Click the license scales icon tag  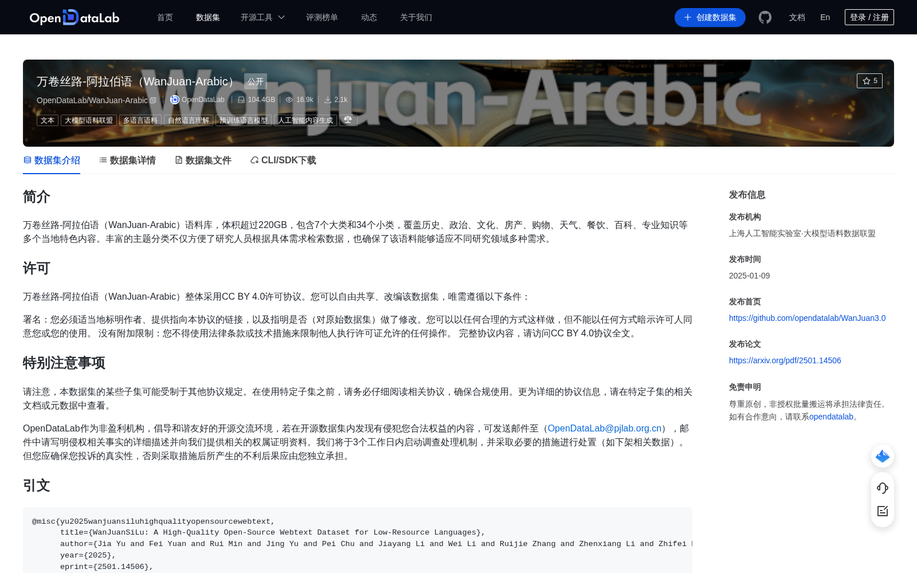point(348,120)
